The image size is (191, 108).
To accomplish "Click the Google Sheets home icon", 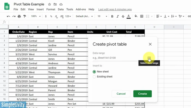I will click(x=7, y=6).
